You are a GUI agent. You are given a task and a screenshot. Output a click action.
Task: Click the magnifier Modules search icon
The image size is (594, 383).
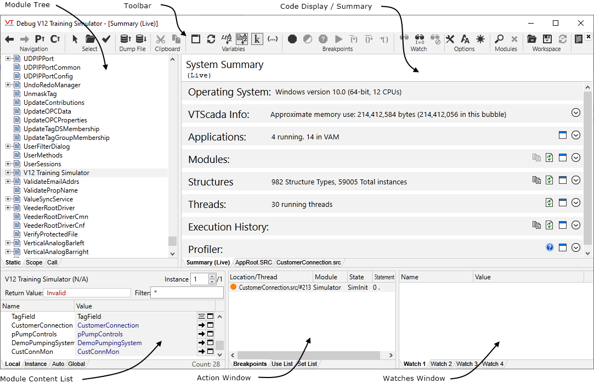pyautogui.click(x=499, y=39)
